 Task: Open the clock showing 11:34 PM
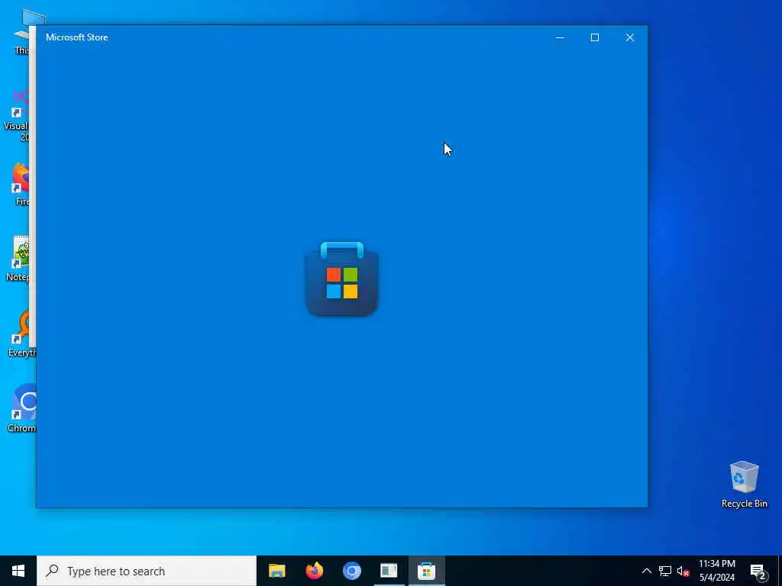[716, 571]
